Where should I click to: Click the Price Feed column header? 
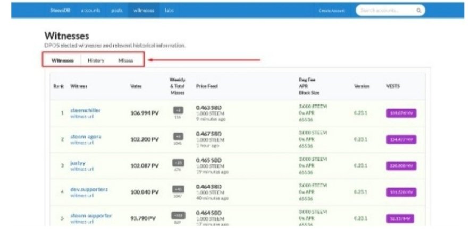coord(207,86)
